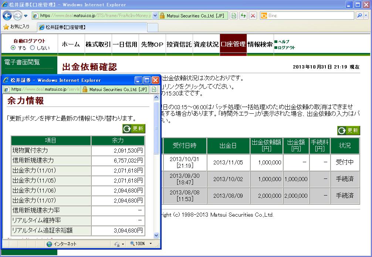Viewport: 372px width, 257px height.
Task: Click the compatibility view icon in main window
Action: [234, 16]
